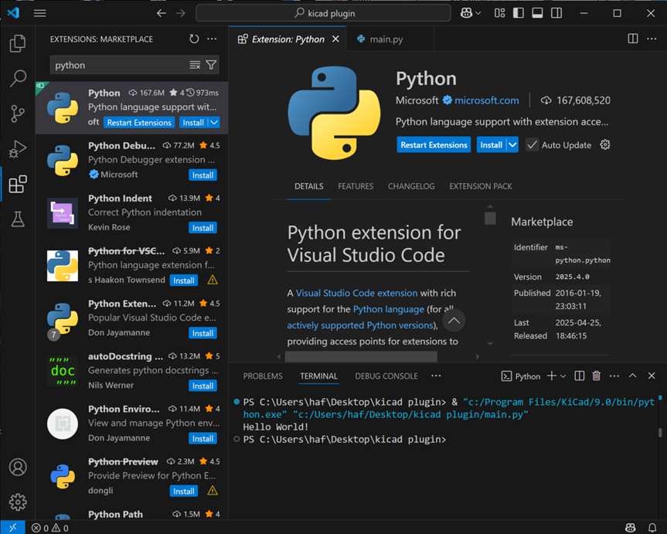This screenshot has height=534, width=667.
Task: Click the Copilot status bar icon
Action: (631, 528)
